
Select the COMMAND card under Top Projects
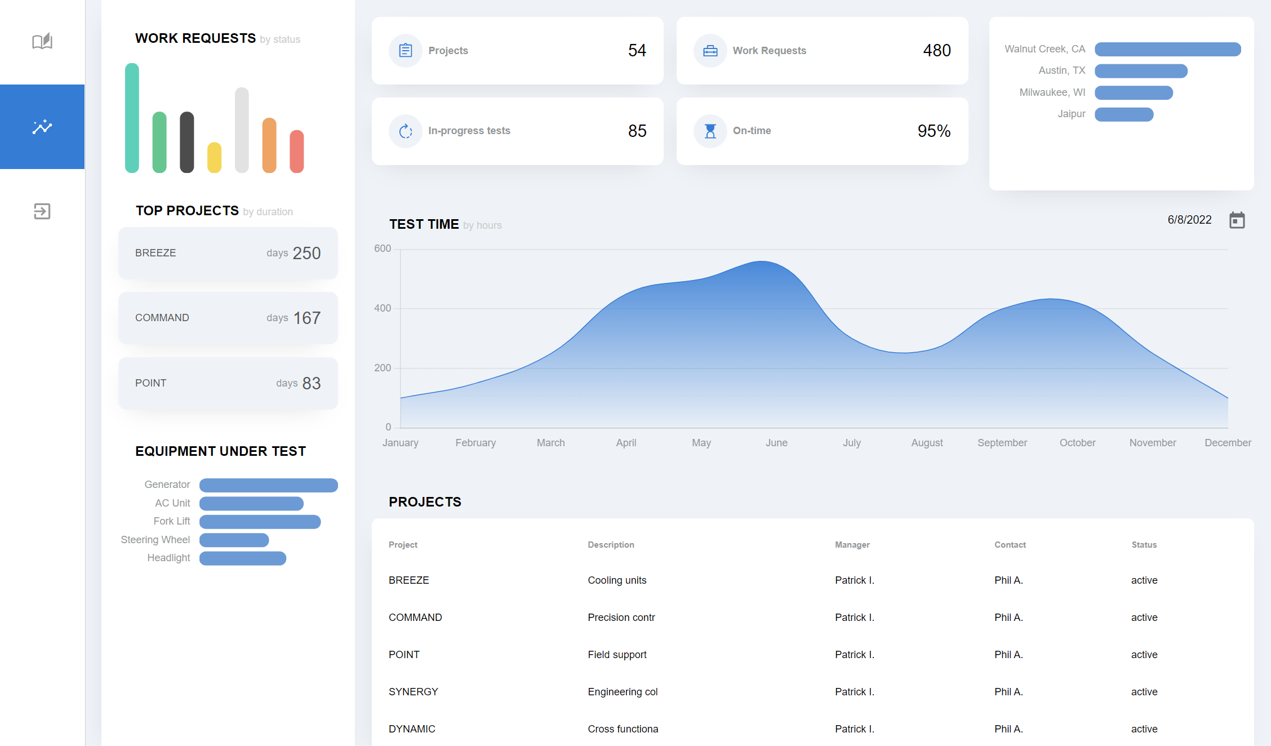228,318
